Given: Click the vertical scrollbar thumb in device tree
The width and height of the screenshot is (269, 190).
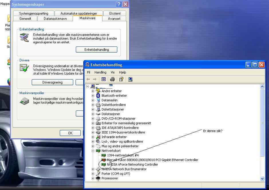Looking at the screenshot, I should [x=262, y=123].
